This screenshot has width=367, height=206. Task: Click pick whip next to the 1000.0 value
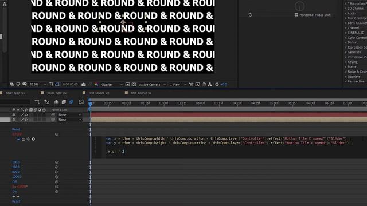[57, 177]
